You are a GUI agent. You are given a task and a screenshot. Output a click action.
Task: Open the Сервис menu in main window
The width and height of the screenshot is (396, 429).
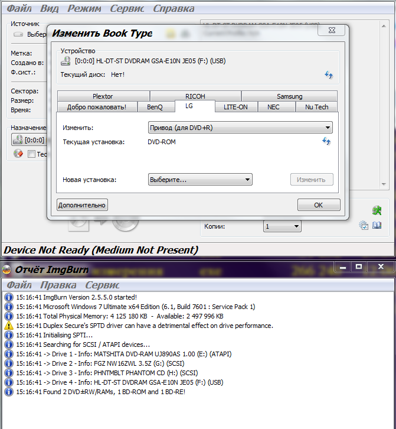click(127, 8)
